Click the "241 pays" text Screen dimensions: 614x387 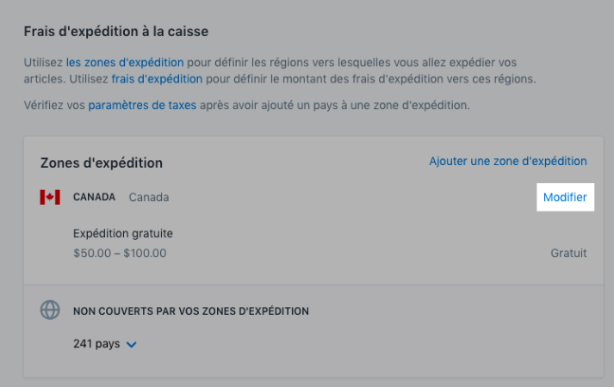(96, 344)
